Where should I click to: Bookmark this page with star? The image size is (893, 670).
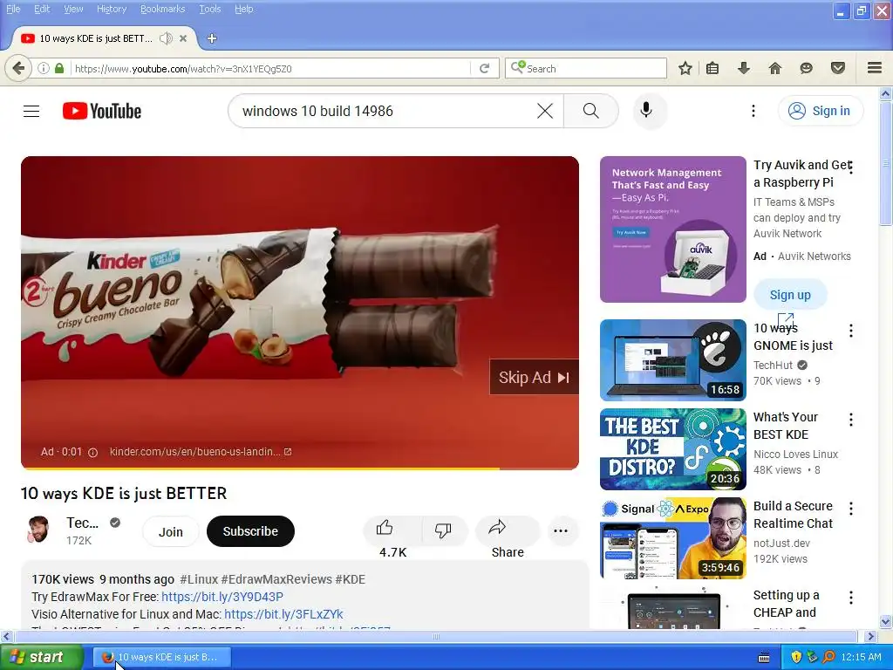click(685, 68)
